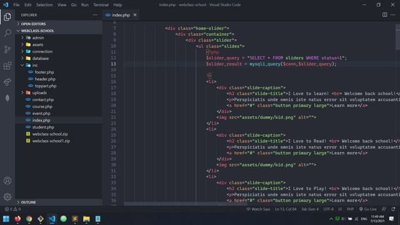
Task: Expand the assets folder
Action: click(59, 44)
